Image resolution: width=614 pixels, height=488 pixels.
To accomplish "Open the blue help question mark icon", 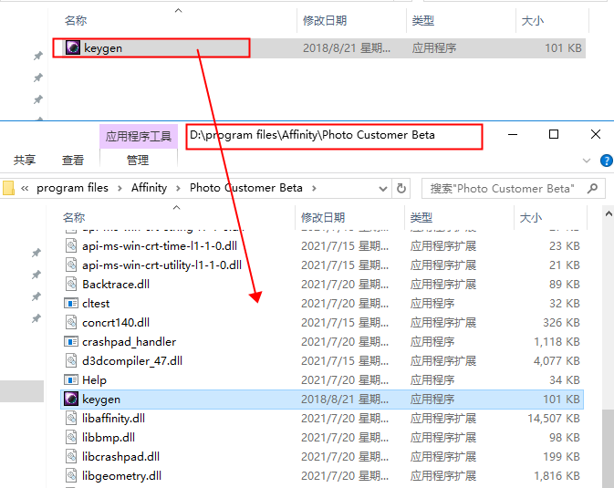I will pos(606,161).
